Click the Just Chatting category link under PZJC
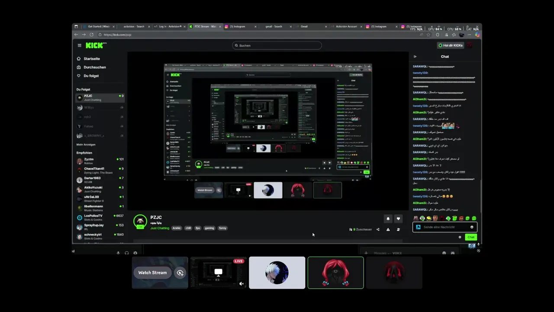 tap(160, 228)
